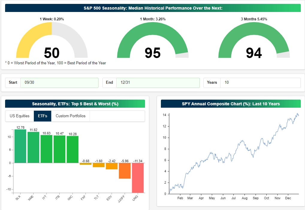Viewport: 305px width, 210px height.
Task: Click the S&P 500 Seasonality header banner
Action: pyautogui.click(x=153, y=8)
